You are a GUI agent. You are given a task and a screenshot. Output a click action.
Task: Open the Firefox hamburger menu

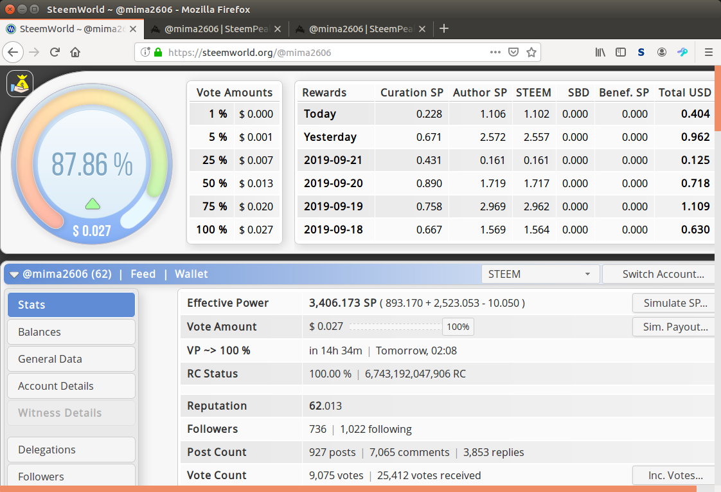pos(709,52)
